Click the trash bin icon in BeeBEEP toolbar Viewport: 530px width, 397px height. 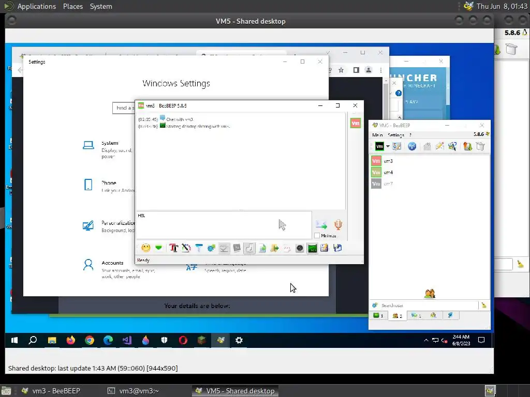coord(480,146)
